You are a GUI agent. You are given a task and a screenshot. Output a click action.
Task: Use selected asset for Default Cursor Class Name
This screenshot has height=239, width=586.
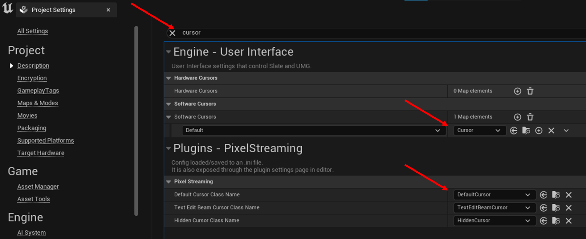coord(543,195)
